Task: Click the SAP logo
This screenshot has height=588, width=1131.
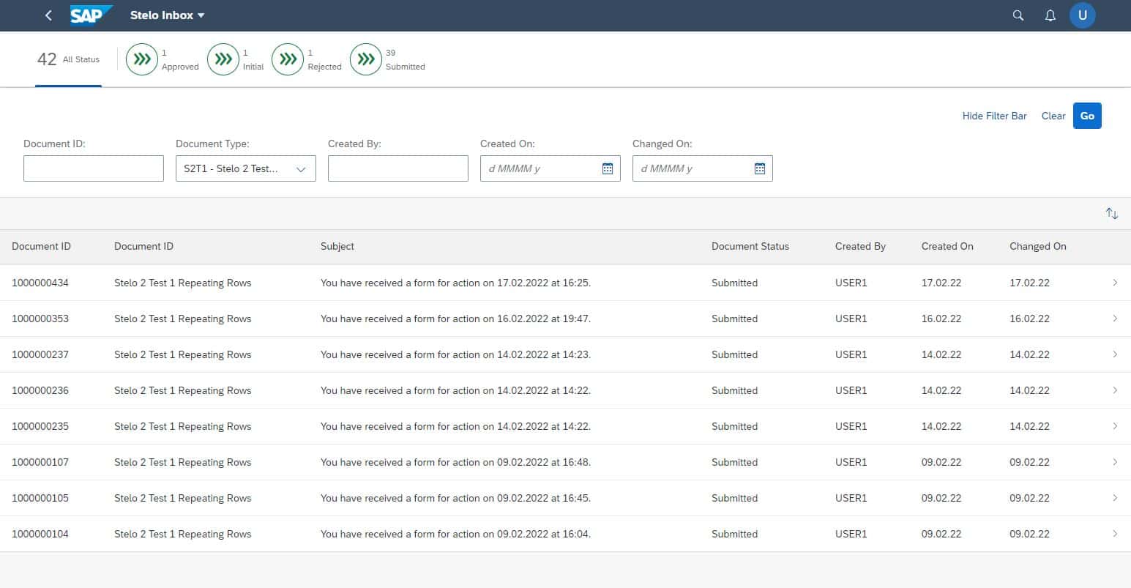Action: coord(92,15)
